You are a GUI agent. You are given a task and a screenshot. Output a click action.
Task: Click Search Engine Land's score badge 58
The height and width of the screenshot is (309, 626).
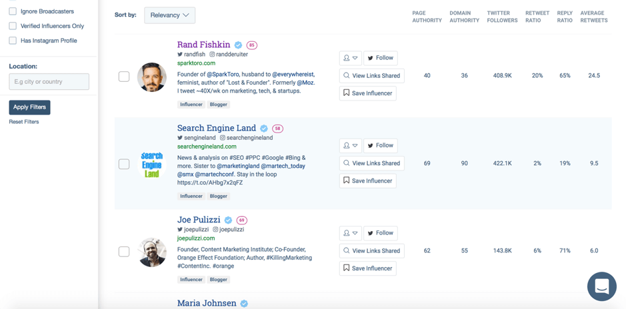pyautogui.click(x=278, y=129)
